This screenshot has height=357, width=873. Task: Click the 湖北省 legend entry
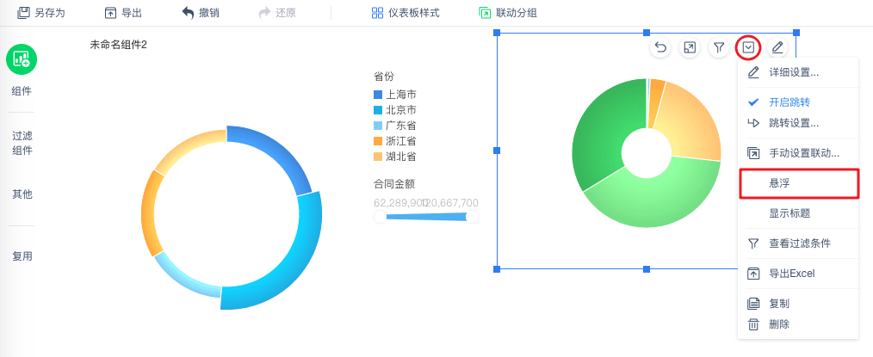click(395, 157)
